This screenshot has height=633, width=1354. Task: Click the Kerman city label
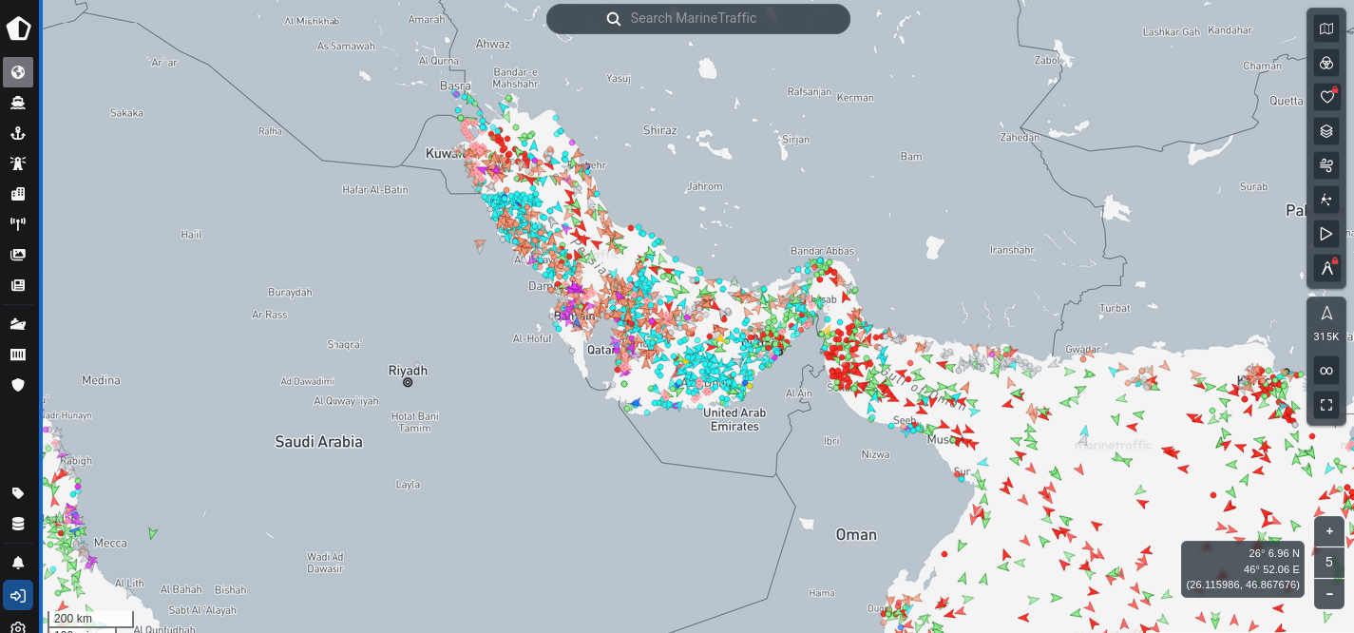(x=855, y=98)
